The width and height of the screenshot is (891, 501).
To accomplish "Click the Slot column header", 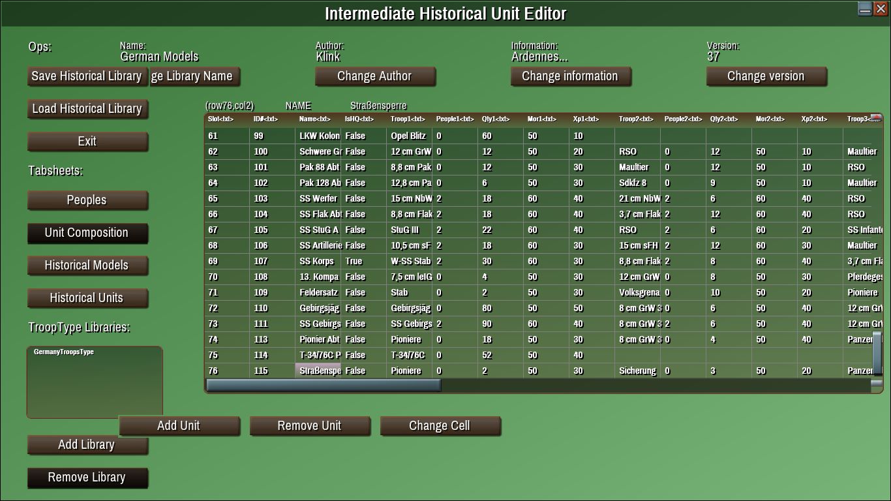I will pos(226,119).
